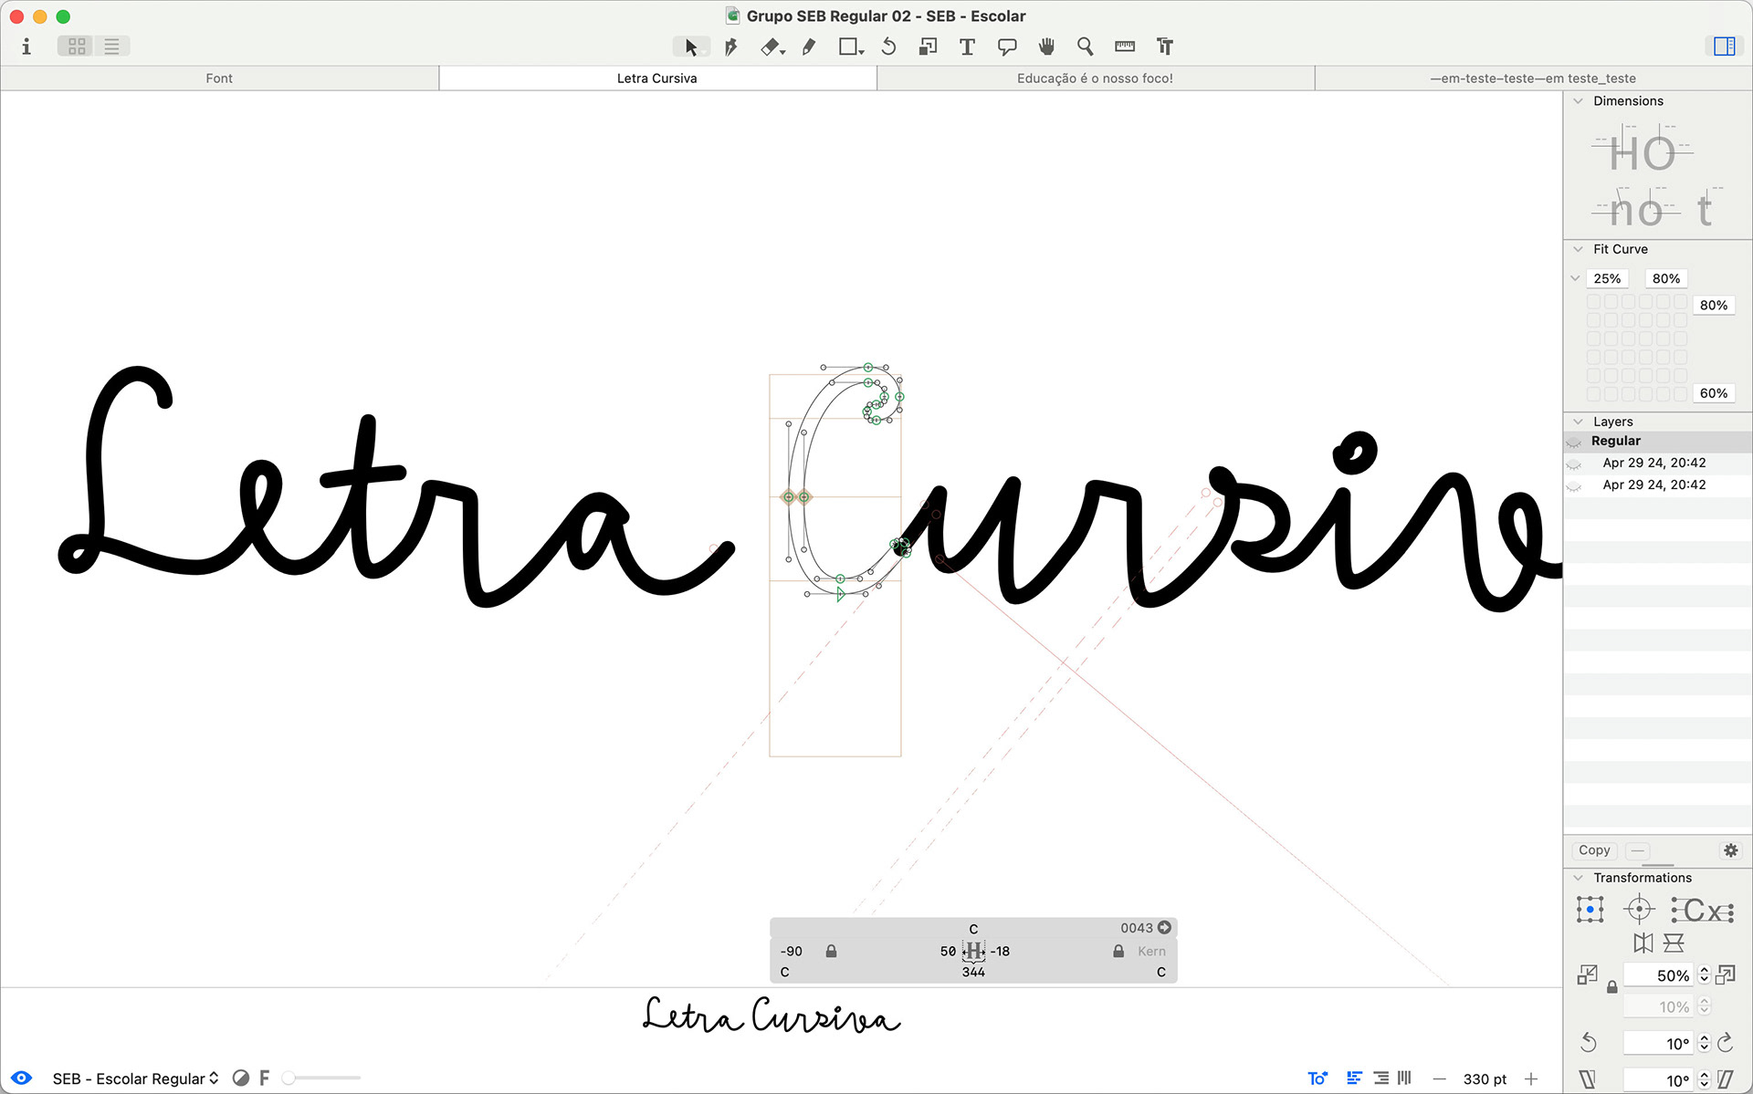The image size is (1753, 1094).
Task: Collapse the Fit Curve section
Action: pos(1578,249)
